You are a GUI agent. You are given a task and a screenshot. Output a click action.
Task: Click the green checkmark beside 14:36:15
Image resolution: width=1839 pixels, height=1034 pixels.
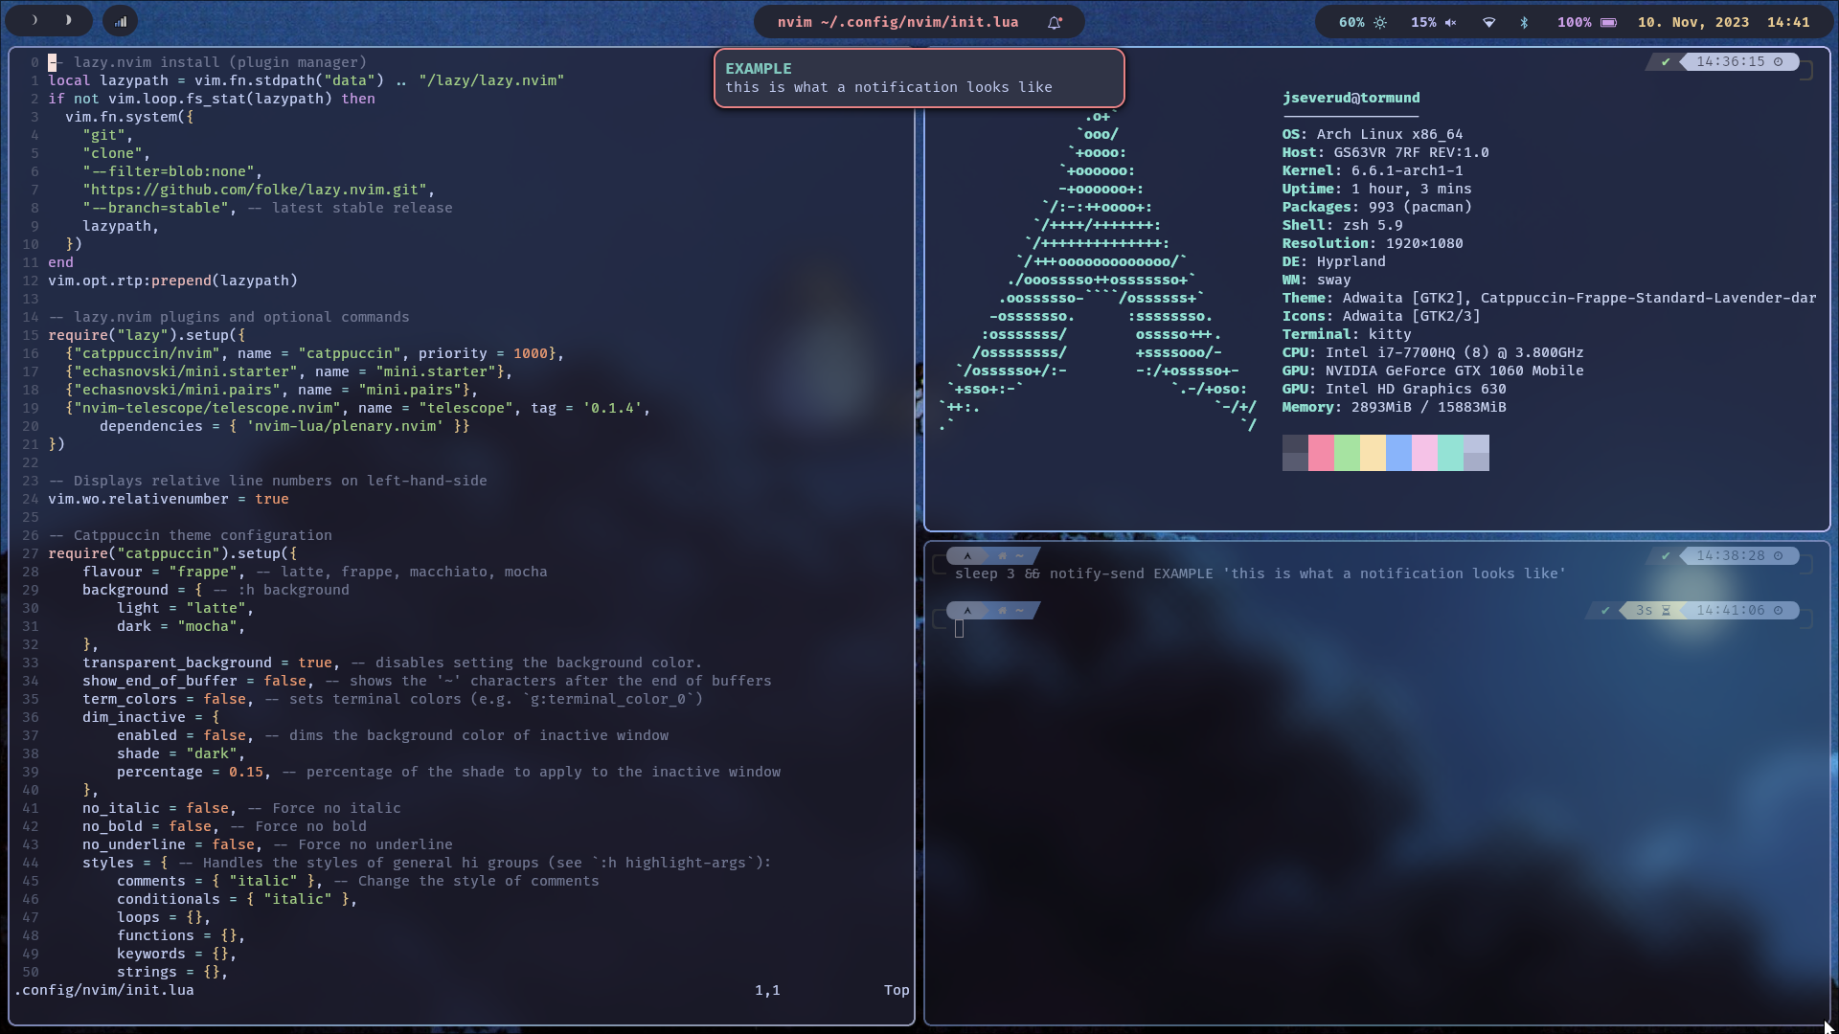1666,62
